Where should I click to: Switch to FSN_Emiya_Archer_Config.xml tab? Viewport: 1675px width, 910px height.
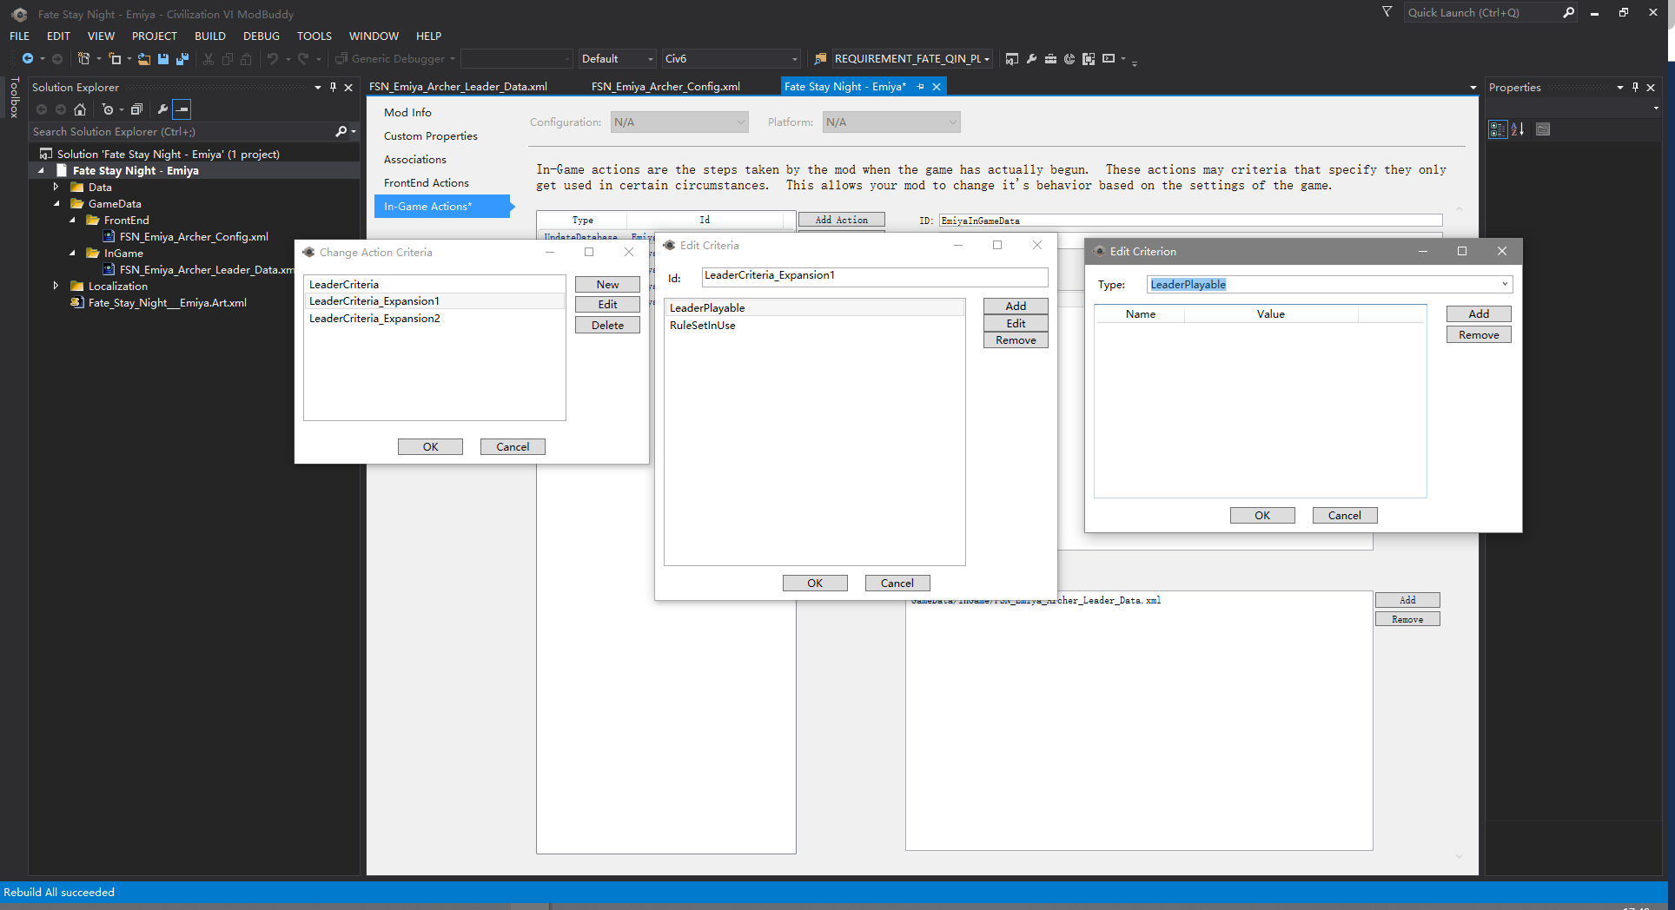(665, 87)
